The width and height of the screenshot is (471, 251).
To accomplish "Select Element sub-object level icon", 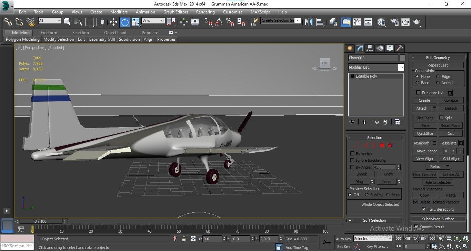I will click(390, 145).
